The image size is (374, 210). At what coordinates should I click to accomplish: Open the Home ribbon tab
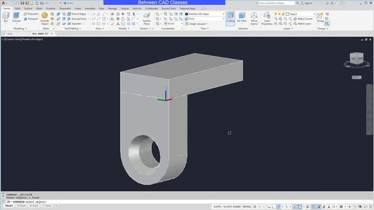(x=6, y=8)
